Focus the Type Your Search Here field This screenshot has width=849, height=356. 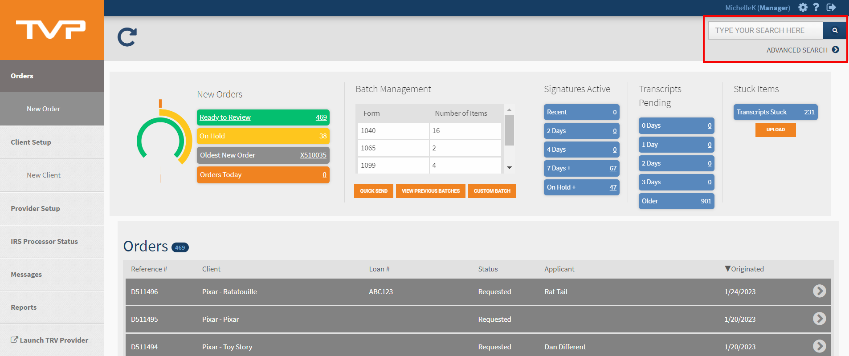point(766,30)
